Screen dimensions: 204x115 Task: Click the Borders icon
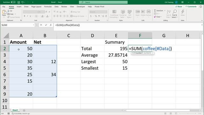36,16
